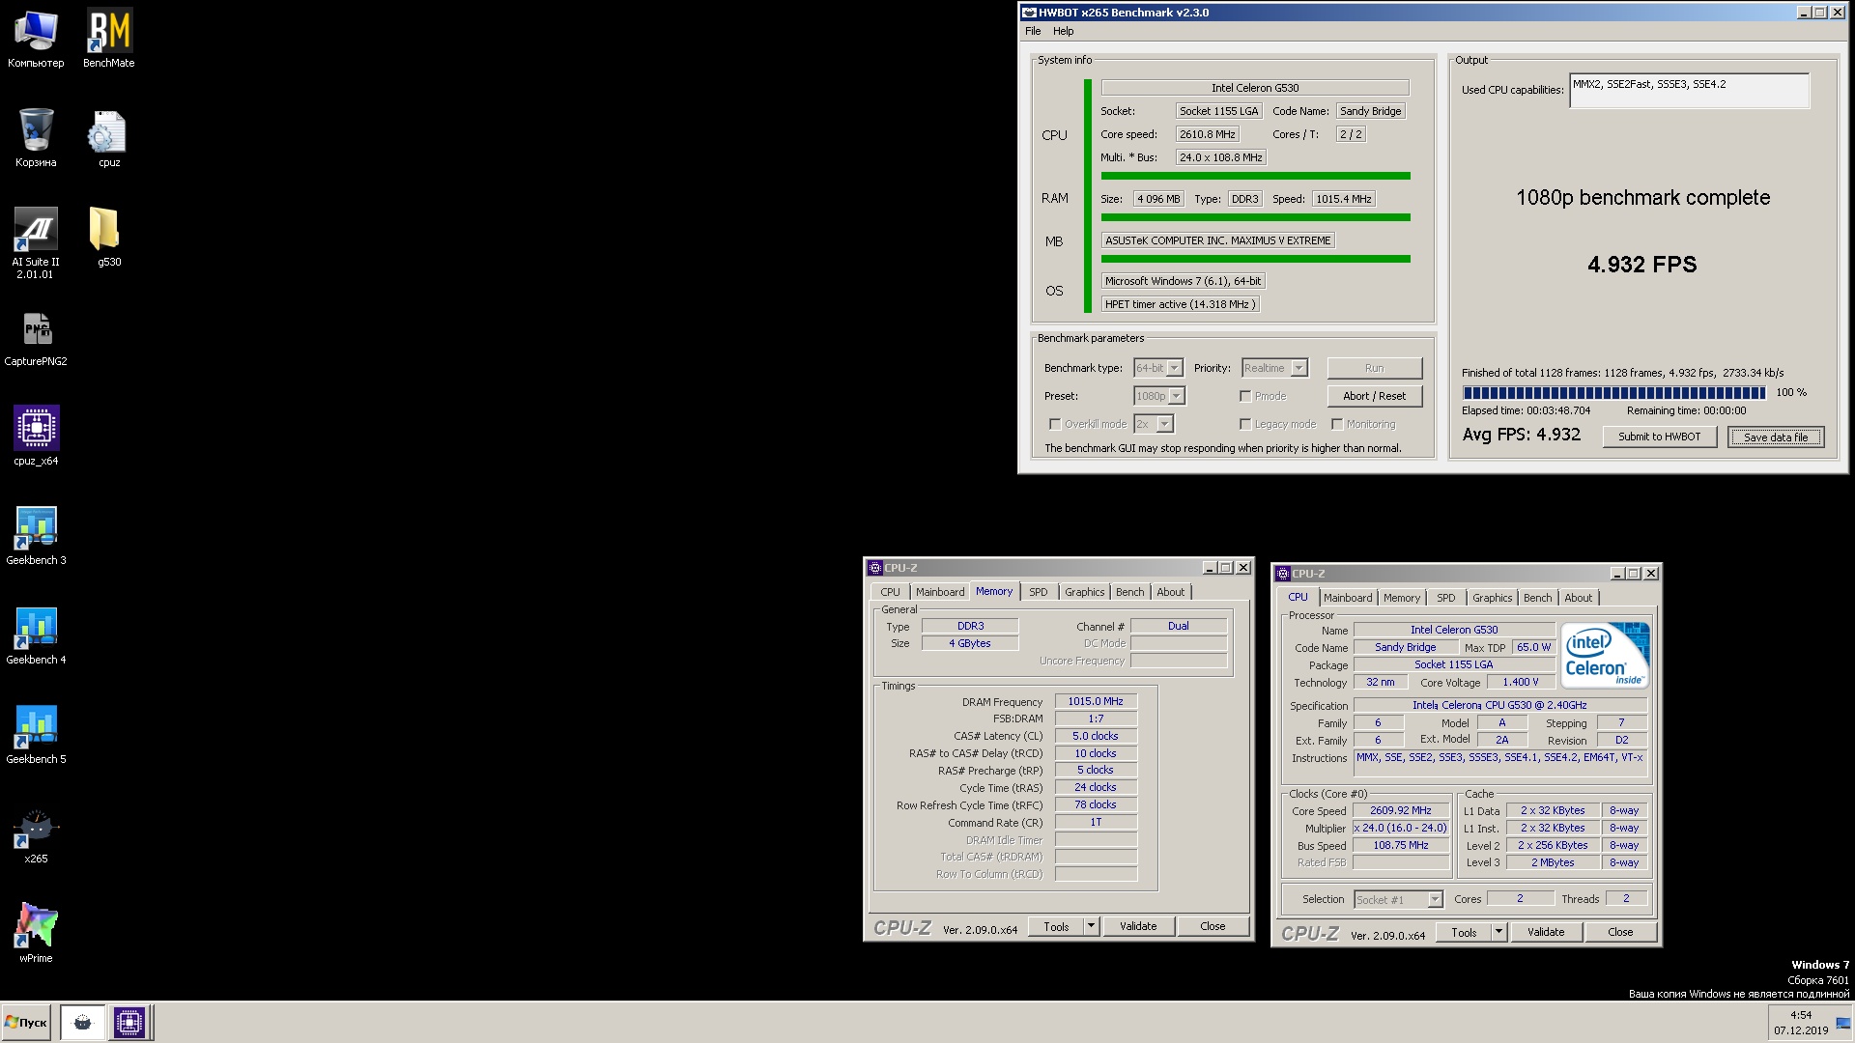Switch to Mainboard tab in Memory CPU-Z window
This screenshot has height=1043, width=1855.
tap(940, 592)
